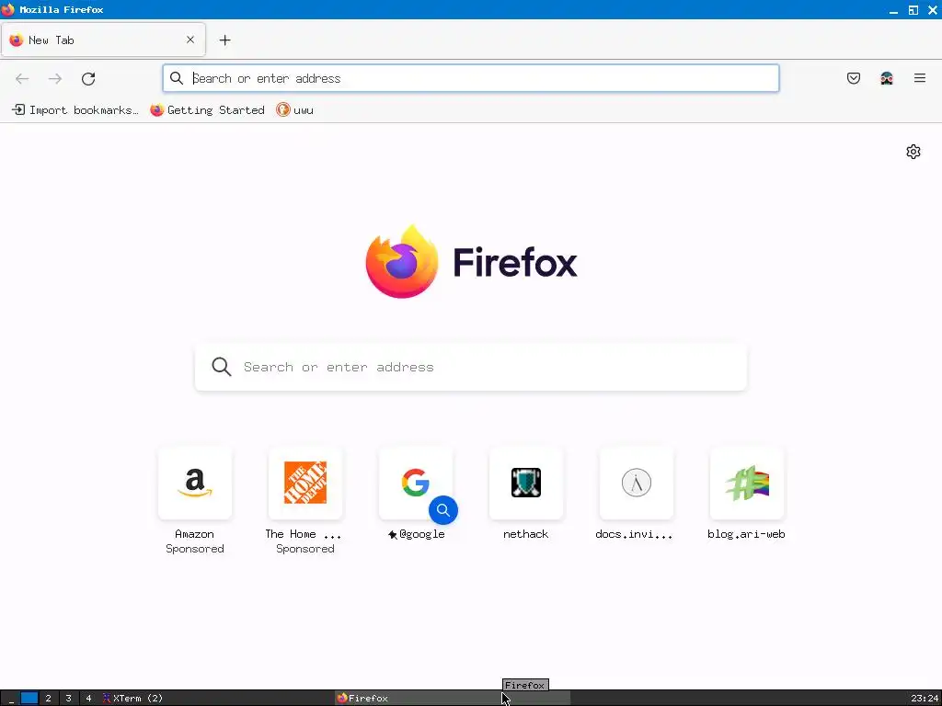Click the blue search badge on Google tile
The width and height of the screenshot is (942, 706).
(443, 510)
